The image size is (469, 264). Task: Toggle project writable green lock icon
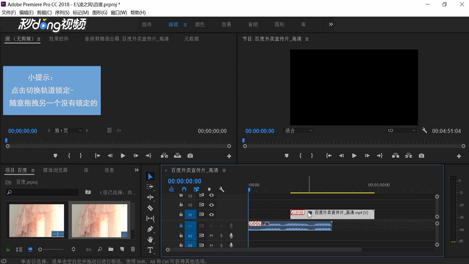coord(8,249)
